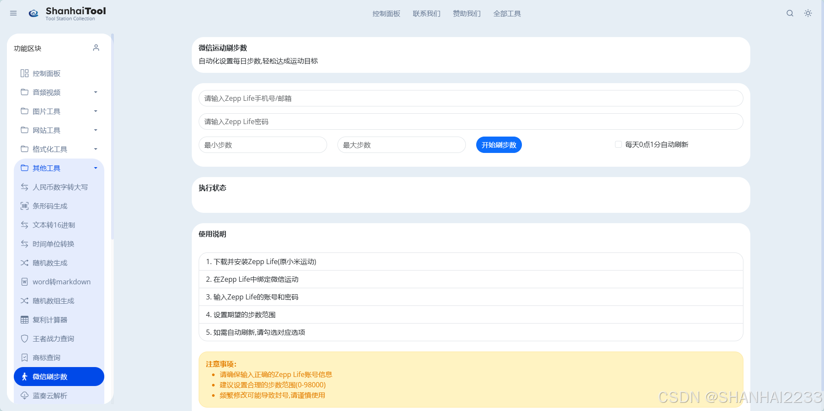Image resolution: width=824 pixels, height=411 pixels.
Task: Toggle the light/dark theme sun icon
Action: pos(808,13)
